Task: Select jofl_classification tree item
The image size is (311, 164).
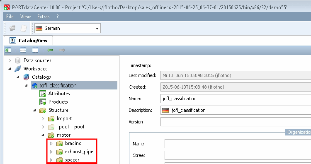Action: [58, 86]
